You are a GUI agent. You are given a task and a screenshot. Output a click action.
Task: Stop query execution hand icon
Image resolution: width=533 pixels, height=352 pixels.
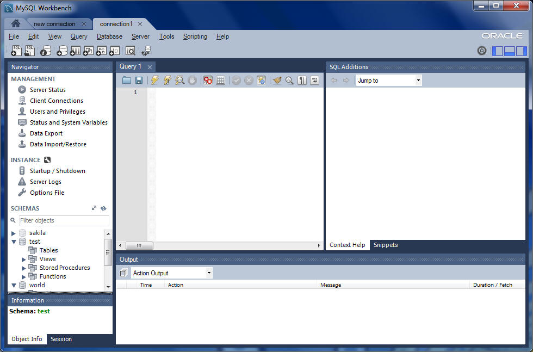pyautogui.click(x=193, y=81)
